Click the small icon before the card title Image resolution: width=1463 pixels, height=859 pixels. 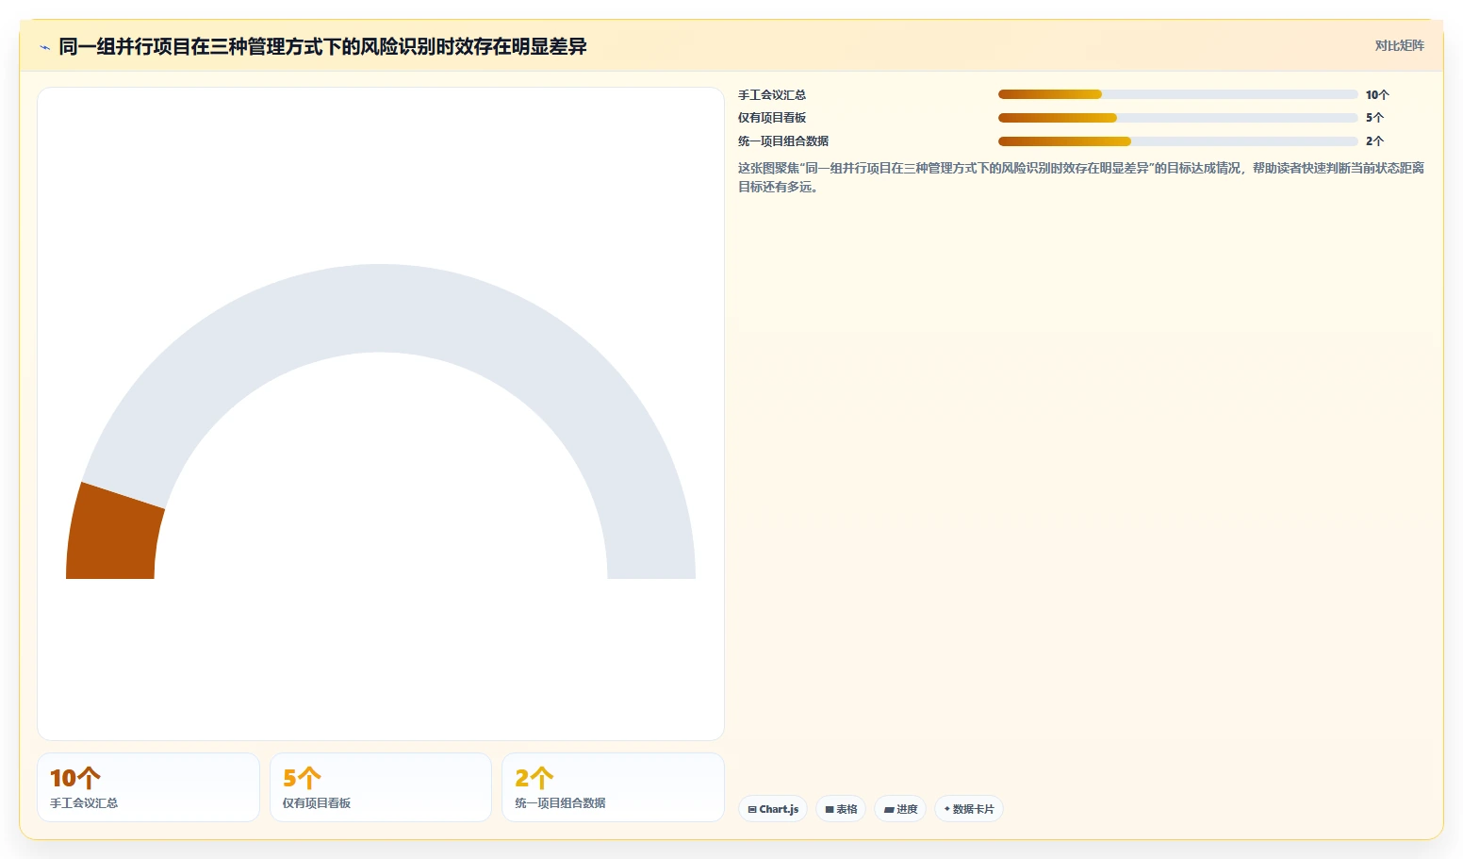tap(44, 47)
